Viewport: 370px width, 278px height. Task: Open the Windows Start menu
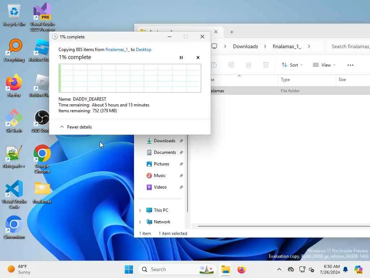coord(129,269)
